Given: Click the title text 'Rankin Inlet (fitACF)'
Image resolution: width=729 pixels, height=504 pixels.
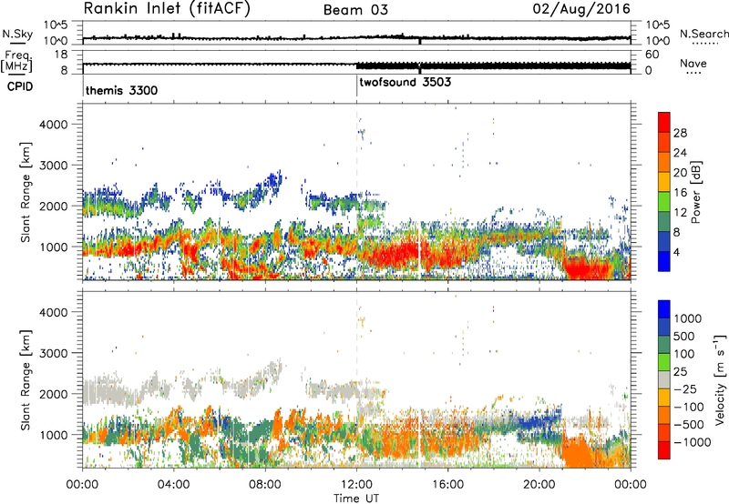Looking at the screenshot, I should [167, 9].
